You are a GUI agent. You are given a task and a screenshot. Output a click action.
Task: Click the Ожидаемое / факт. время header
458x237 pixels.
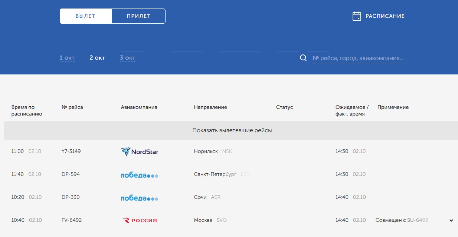point(352,110)
